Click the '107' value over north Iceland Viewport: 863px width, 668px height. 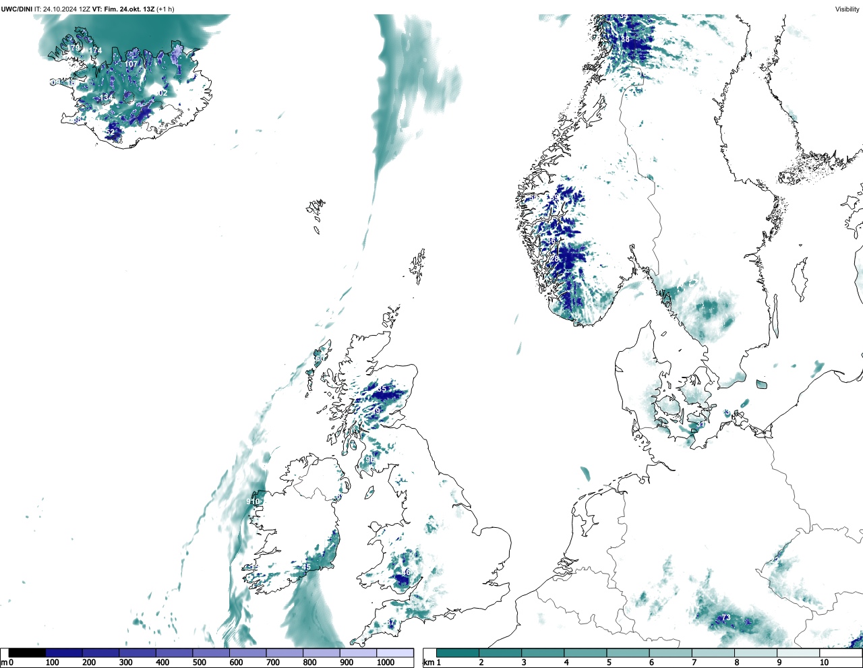click(131, 64)
